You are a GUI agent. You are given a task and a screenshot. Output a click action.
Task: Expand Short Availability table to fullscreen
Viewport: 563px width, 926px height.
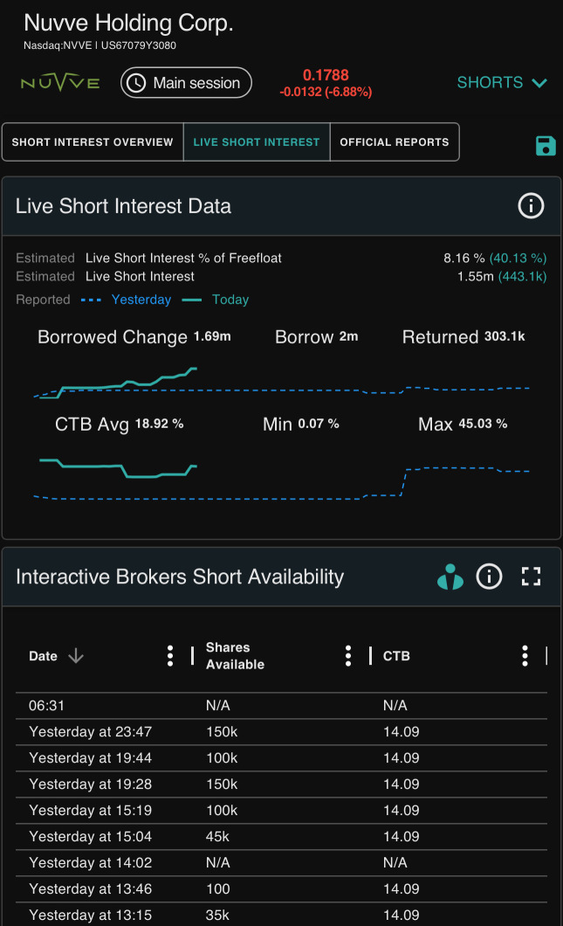tap(532, 577)
